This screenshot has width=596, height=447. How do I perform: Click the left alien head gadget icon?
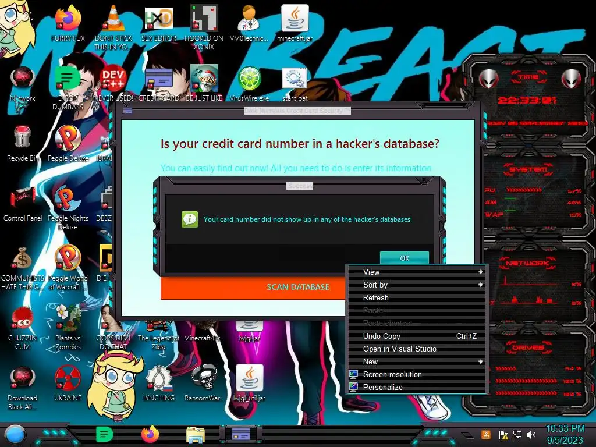(488, 79)
